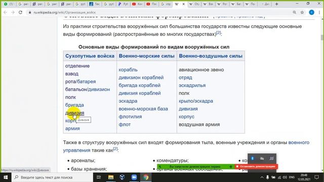Viewport: 324px width, 182px height.
Task: Go back using browser back arrow
Action: coord(5,12)
